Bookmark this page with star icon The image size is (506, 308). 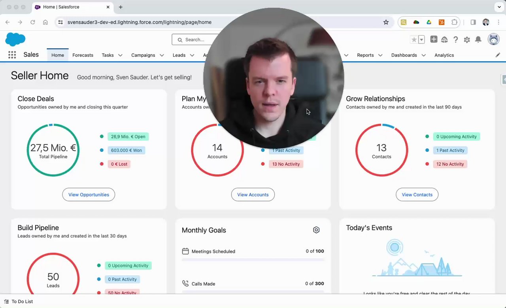[386, 22]
